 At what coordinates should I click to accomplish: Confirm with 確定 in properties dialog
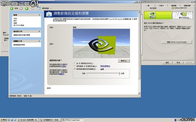click(x=168, y=63)
